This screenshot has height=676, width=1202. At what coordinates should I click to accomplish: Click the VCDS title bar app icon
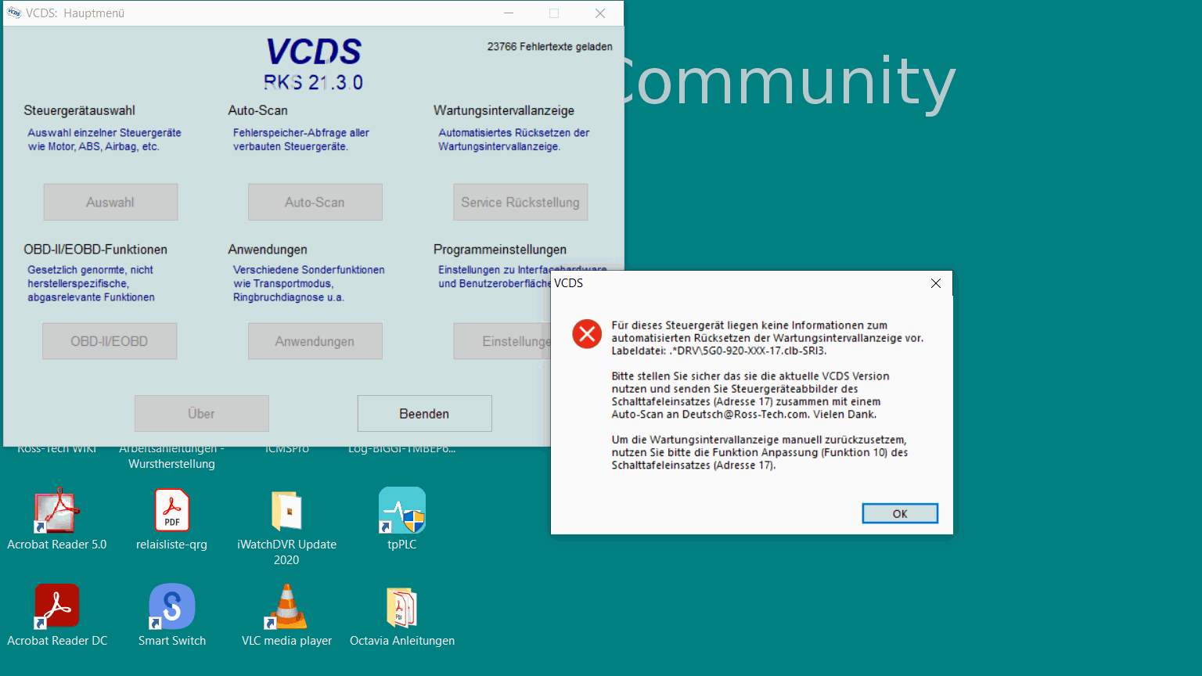click(x=14, y=13)
